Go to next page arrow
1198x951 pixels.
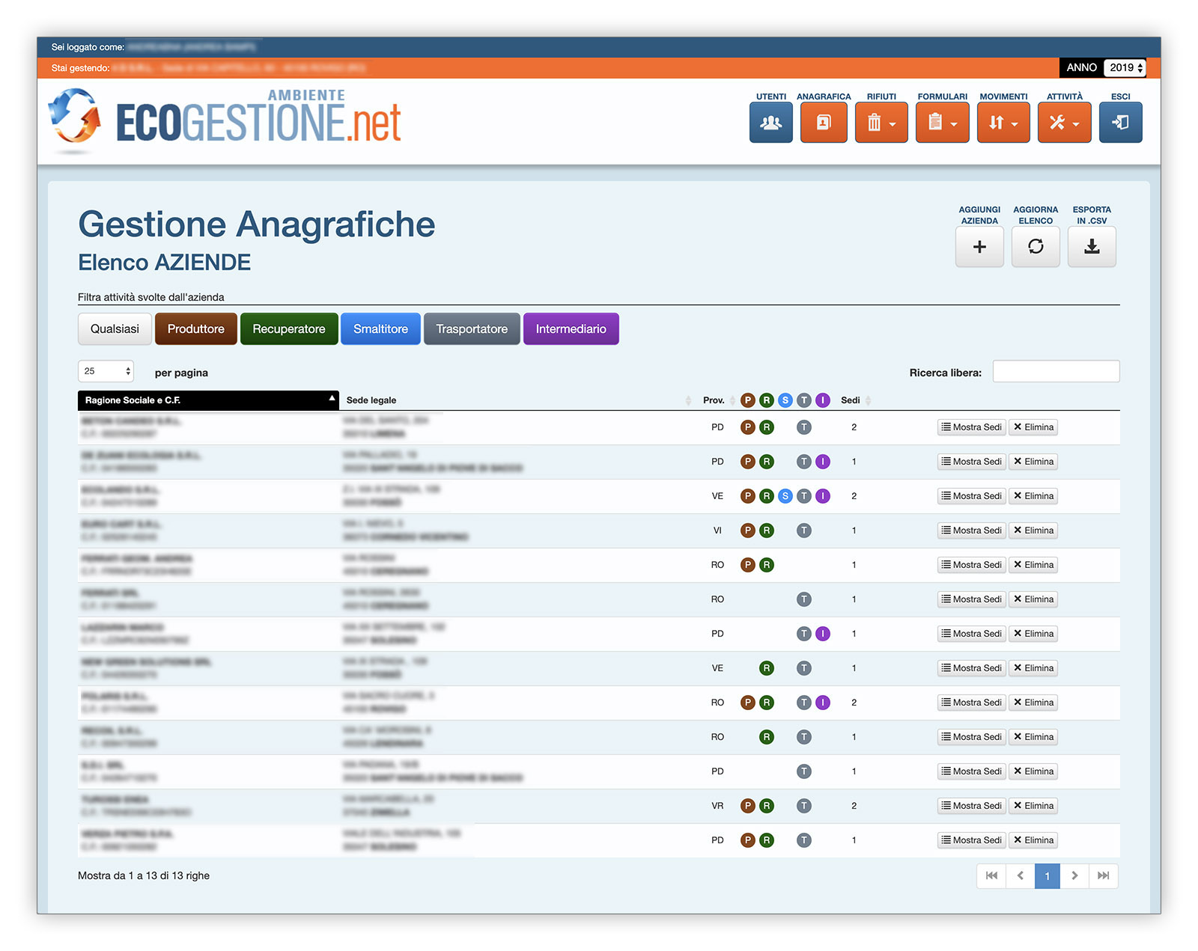(1074, 876)
